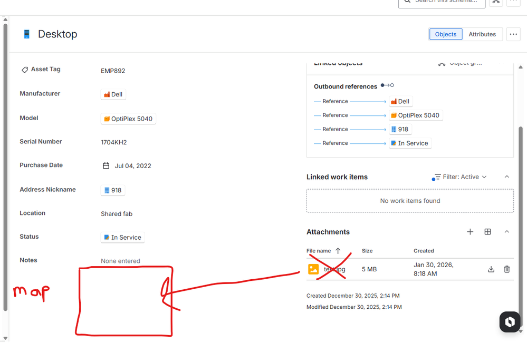Add a new attachment with the plus icon
This screenshot has height=343, width=527.
coord(470,232)
